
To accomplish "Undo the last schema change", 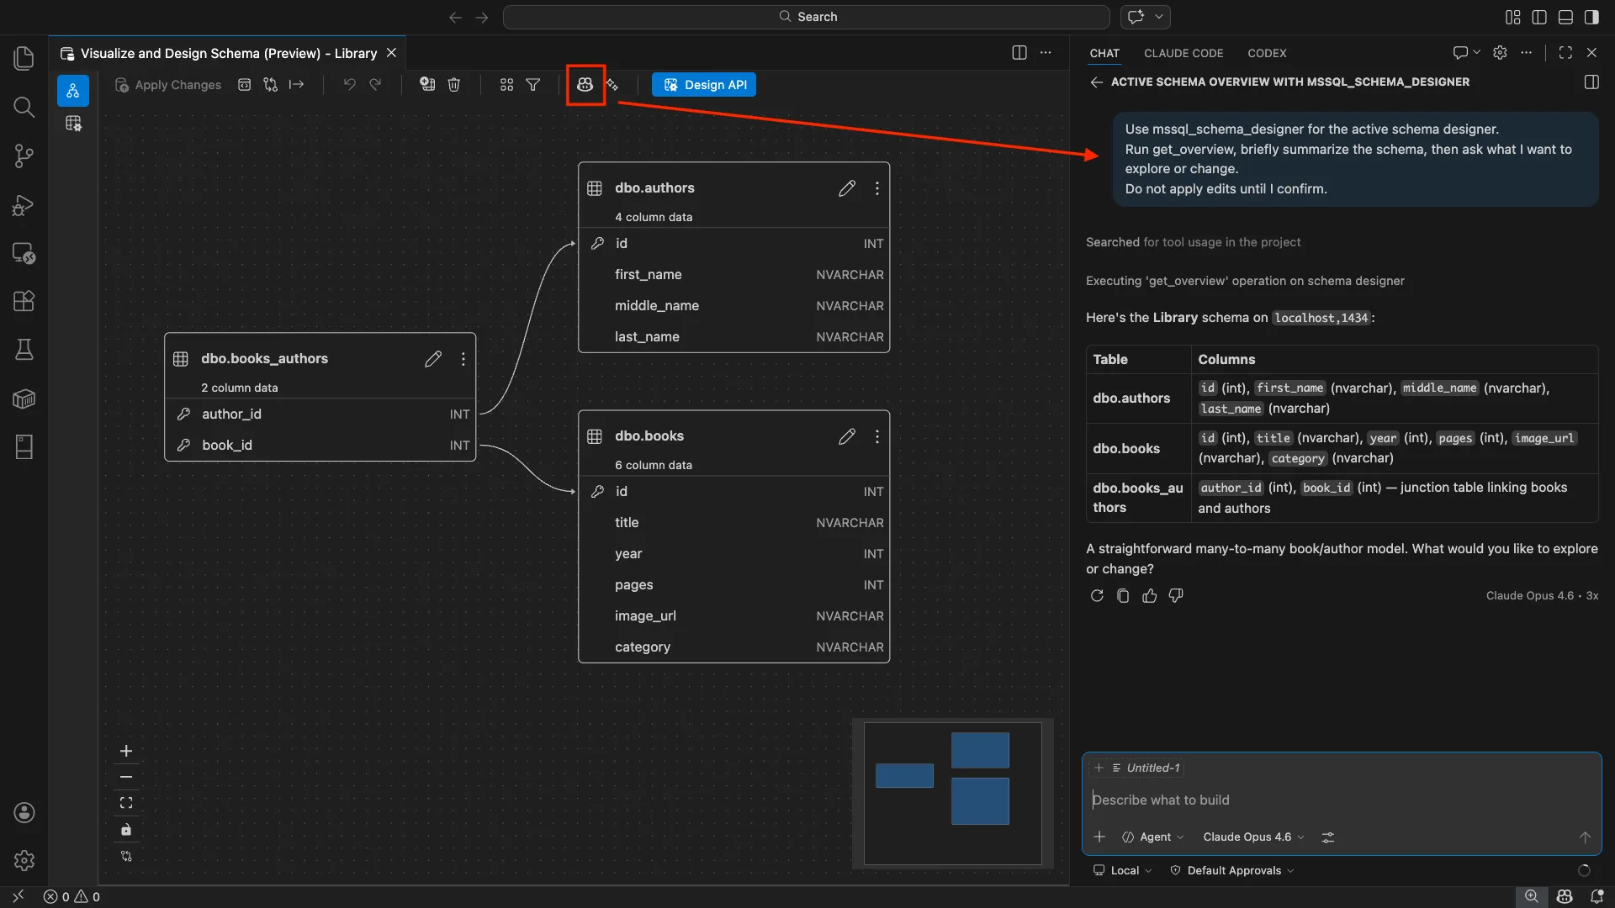I will [x=350, y=84].
